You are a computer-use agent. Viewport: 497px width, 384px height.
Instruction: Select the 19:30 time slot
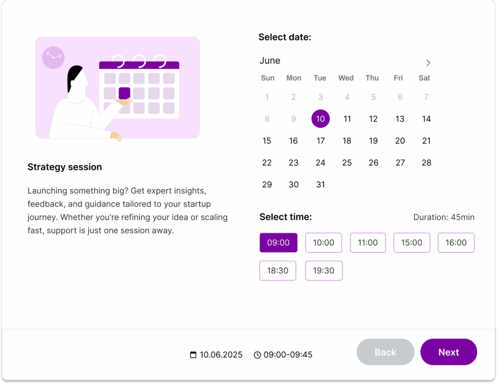(x=323, y=271)
